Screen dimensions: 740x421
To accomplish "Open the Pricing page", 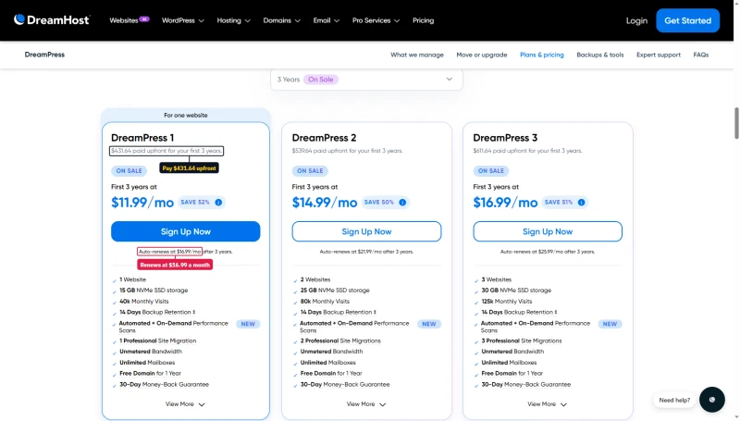I will click(423, 20).
